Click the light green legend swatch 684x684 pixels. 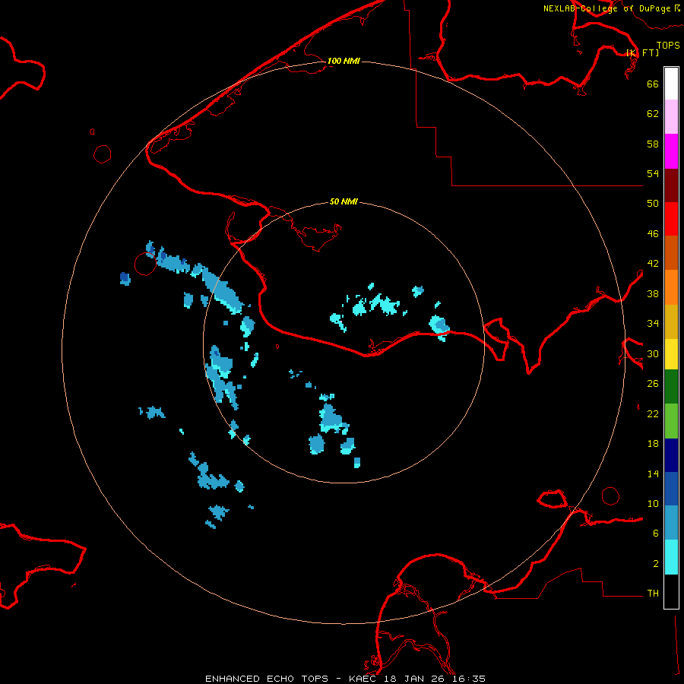671,421
